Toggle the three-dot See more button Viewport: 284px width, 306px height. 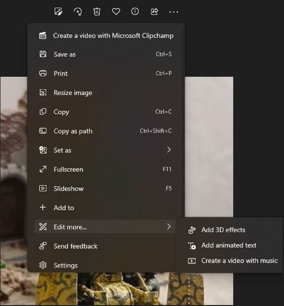point(174,12)
